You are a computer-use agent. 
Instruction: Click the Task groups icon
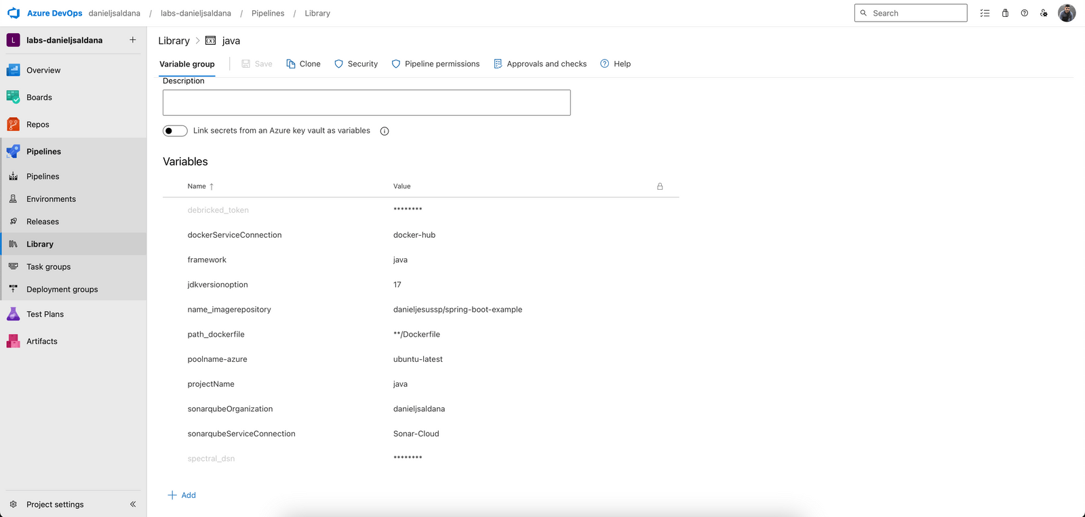coord(13,266)
